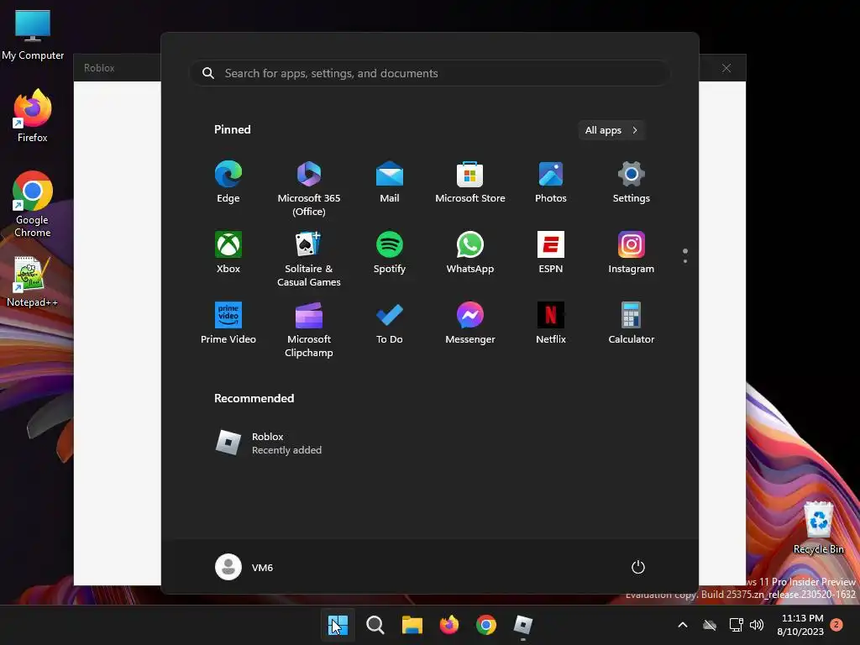
Task: Open Edge from pinned apps
Action: [228, 182]
